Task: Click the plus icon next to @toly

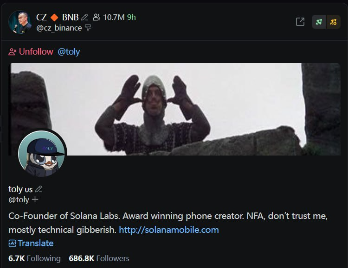Action: pyautogui.click(x=35, y=200)
